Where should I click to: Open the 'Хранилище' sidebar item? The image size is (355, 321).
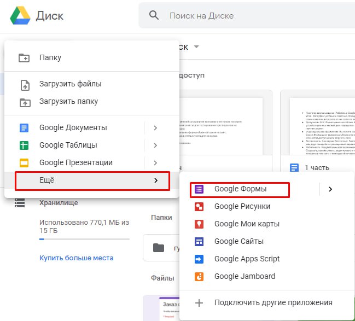coord(59,202)
